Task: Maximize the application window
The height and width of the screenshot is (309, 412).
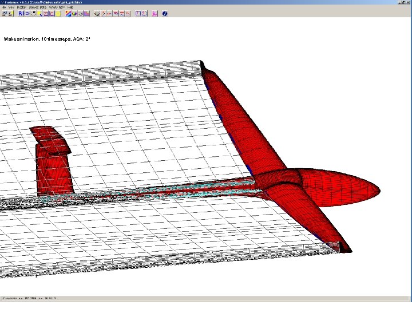Action: pyautogui.click(x=404, y=2)
